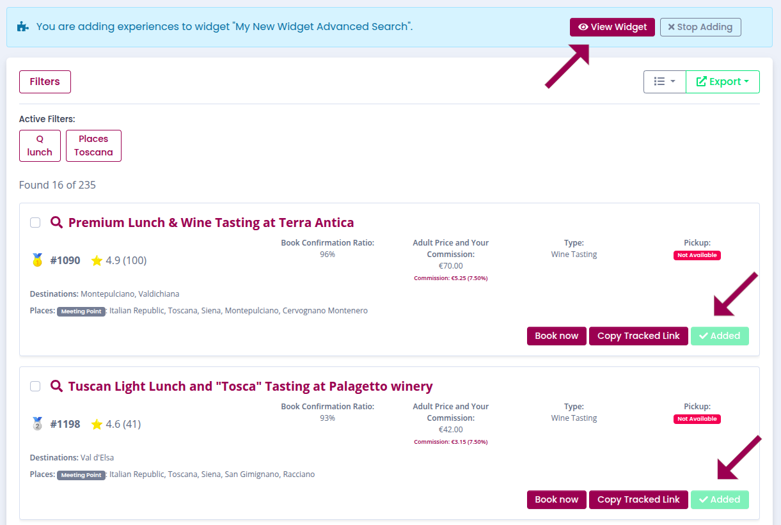Open Tuscan Light Lunch "Tosca" Tasting title link
Screen dimensions: 781x525
tap(250, 386)
